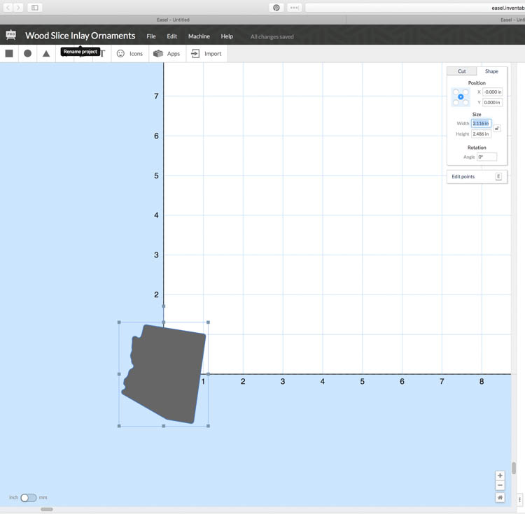Open the Icons library
525x514 pixels.
(129, 54)
